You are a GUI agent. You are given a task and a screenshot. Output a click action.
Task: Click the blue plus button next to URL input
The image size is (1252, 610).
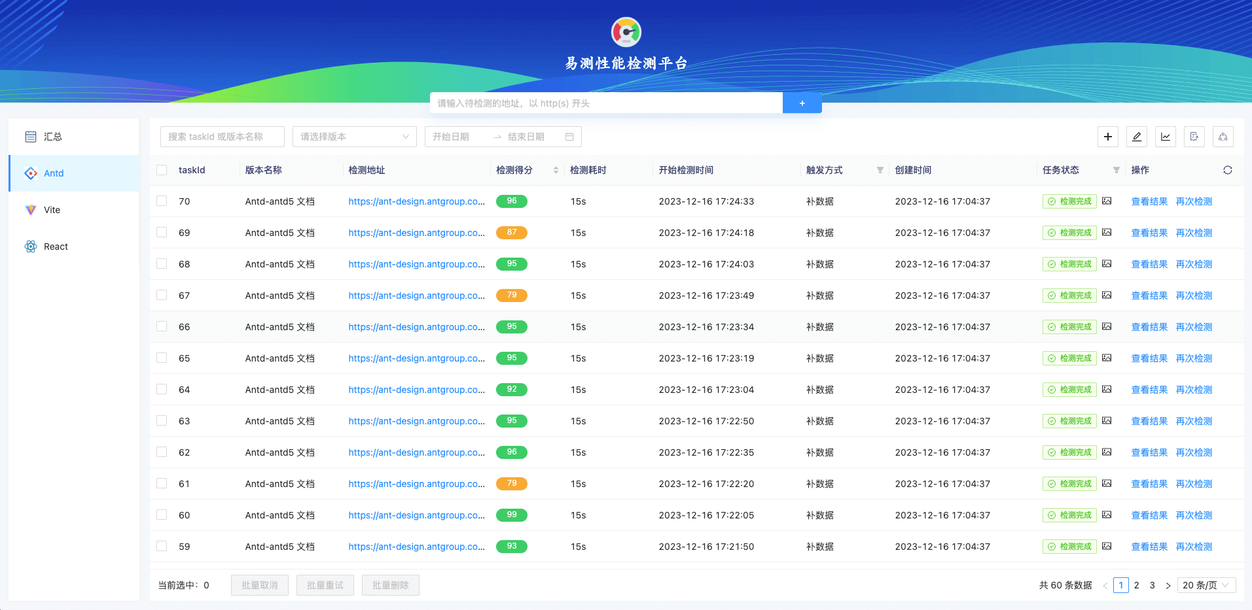(x=802, y=103)
